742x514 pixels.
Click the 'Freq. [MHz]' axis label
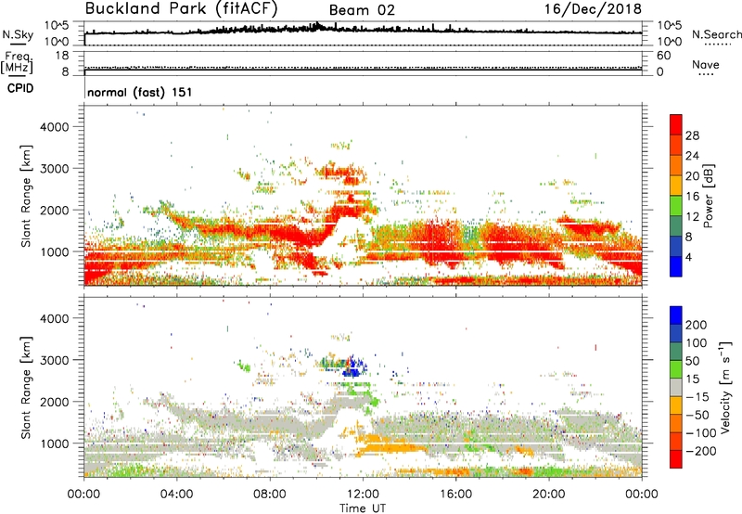(17, 62)
